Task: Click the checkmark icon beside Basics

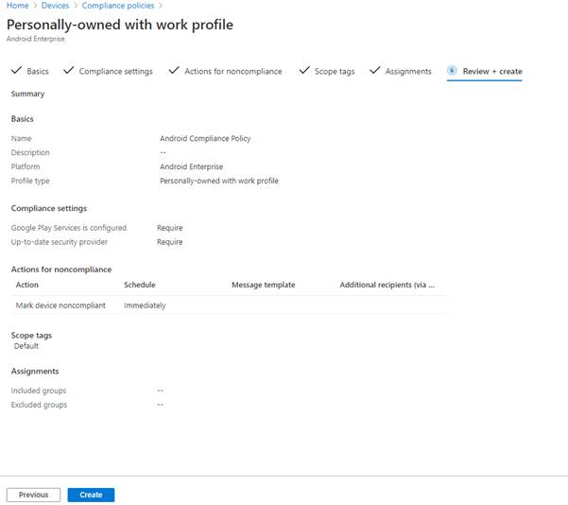Action: 15,71
